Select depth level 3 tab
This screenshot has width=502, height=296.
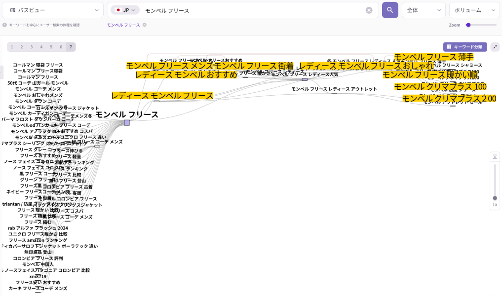pos(32,47)
